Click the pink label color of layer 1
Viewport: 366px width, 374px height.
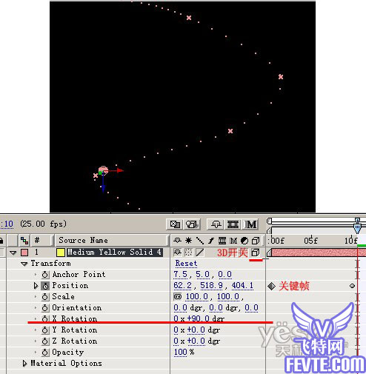(x=24, y=253)
